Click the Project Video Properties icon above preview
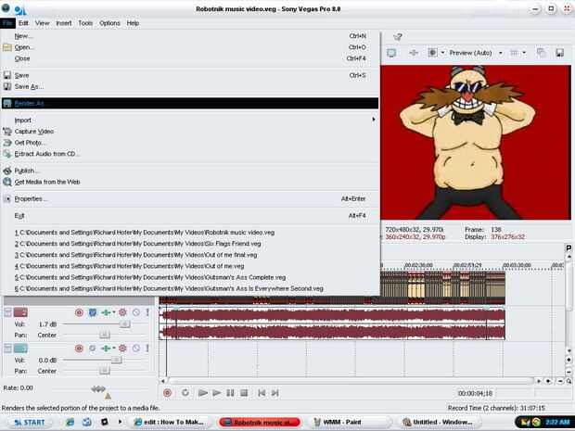Screen dimensions: 575x431 tap(391, 53)
